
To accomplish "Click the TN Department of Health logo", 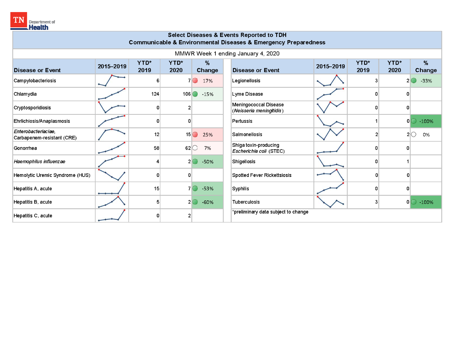I will pos(33,21).
